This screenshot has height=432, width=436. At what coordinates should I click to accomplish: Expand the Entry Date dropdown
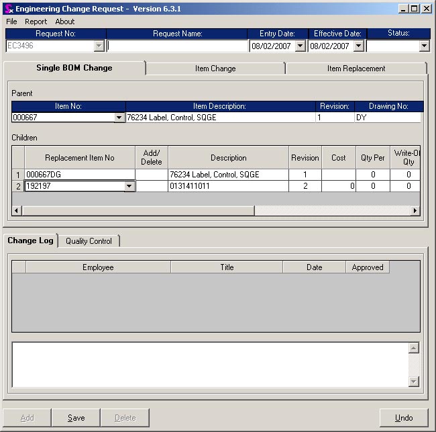(x=300, y=46)
